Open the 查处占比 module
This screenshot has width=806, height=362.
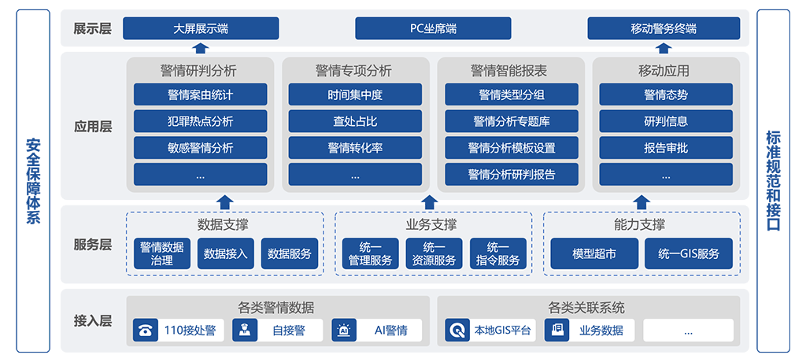pyautogui.click(x=355, y=121)
